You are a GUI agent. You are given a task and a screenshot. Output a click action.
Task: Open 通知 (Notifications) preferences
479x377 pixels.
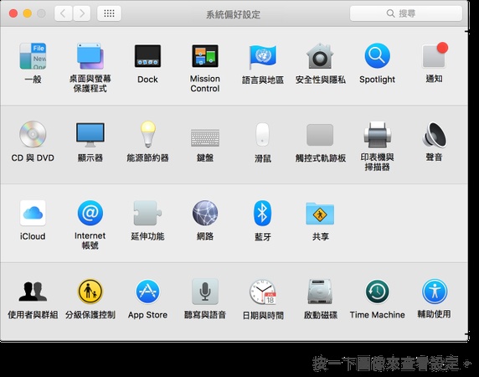click(x=435, y=55)
